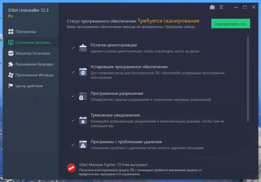
Task: Uncheck Устаревшее программное обеспечение checkbox
Action: tap(73, 72)
